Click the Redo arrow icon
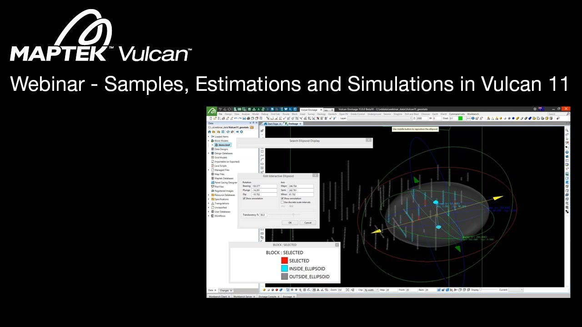This screenshot has height=327, width=582. [240, 119]
